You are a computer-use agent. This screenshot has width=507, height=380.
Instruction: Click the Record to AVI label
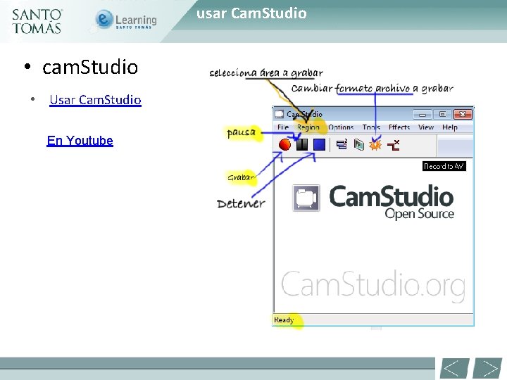(444, 166)
